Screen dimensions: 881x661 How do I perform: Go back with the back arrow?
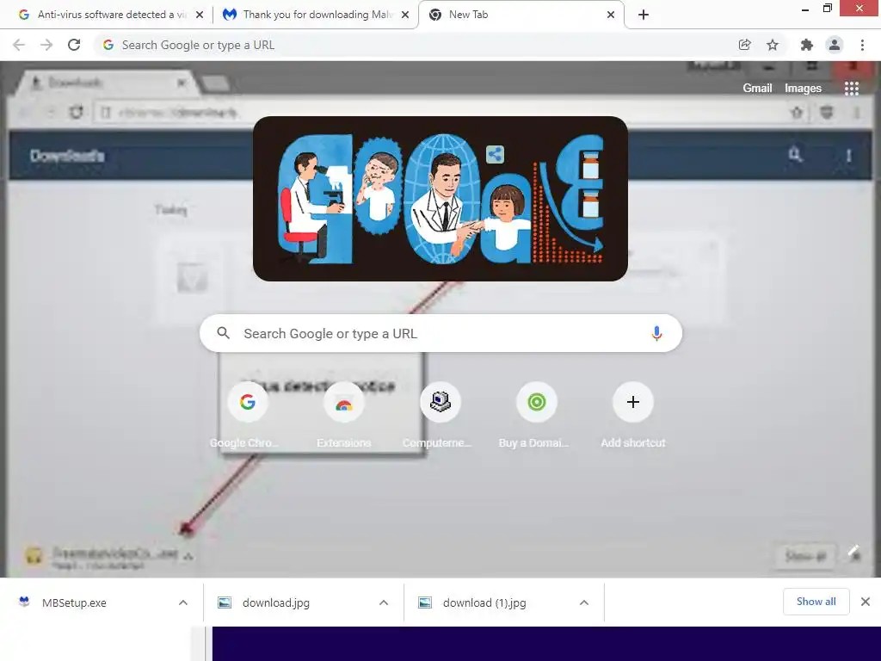coord(19,45)
